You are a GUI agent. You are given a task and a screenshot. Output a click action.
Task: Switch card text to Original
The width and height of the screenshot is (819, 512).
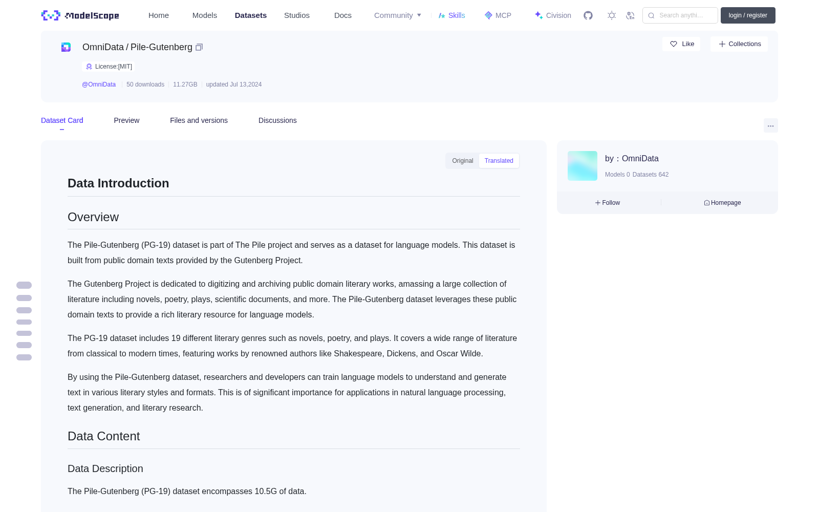tap(463, 161)
